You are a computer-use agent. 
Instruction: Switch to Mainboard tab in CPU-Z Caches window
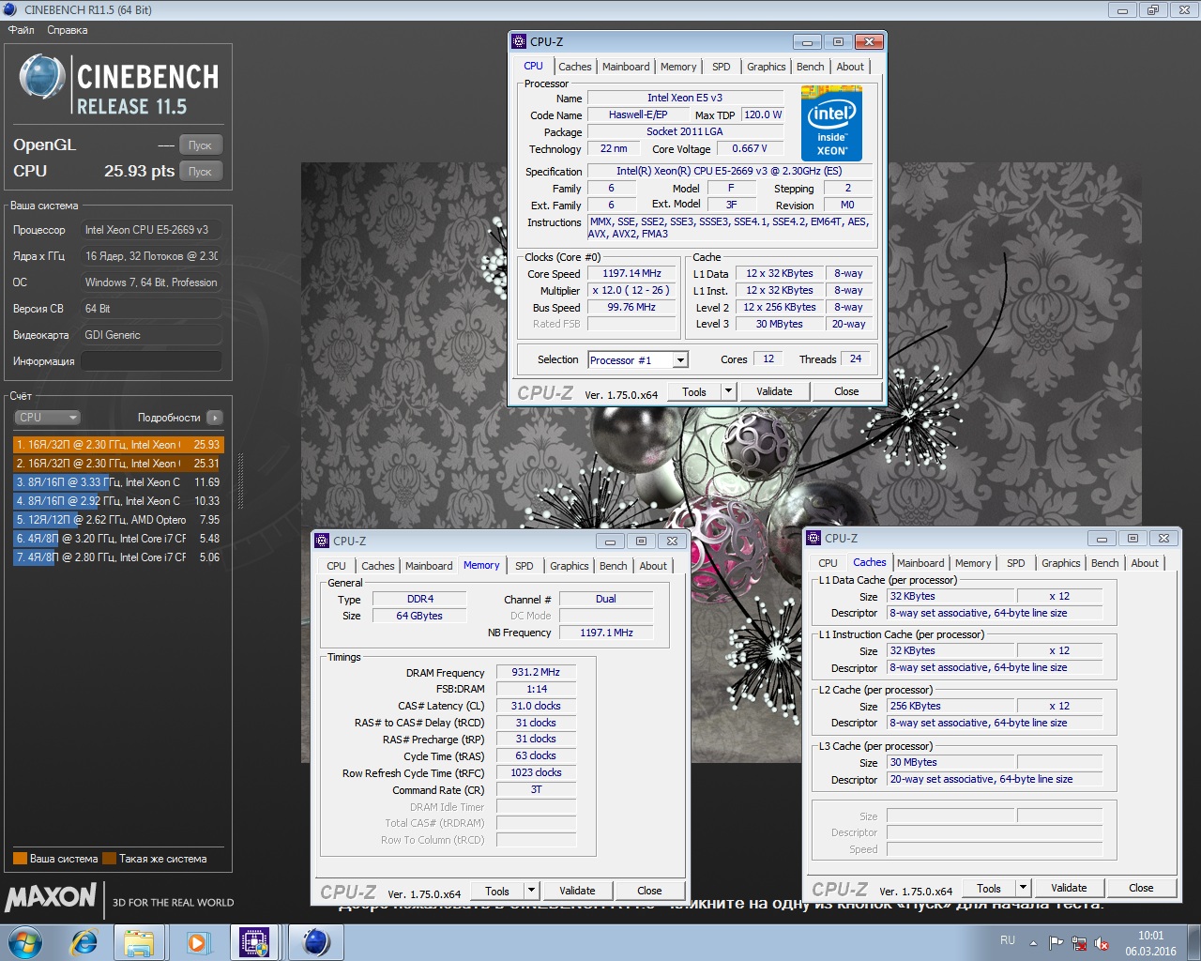tap(920, 563)
